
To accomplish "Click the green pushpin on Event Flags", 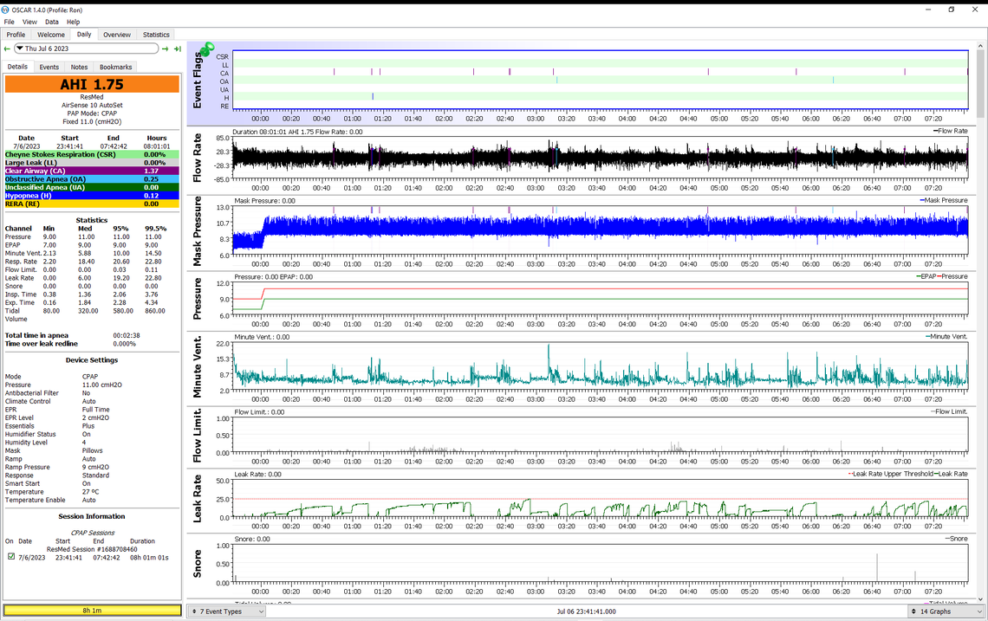I will (x=206, y=49).
